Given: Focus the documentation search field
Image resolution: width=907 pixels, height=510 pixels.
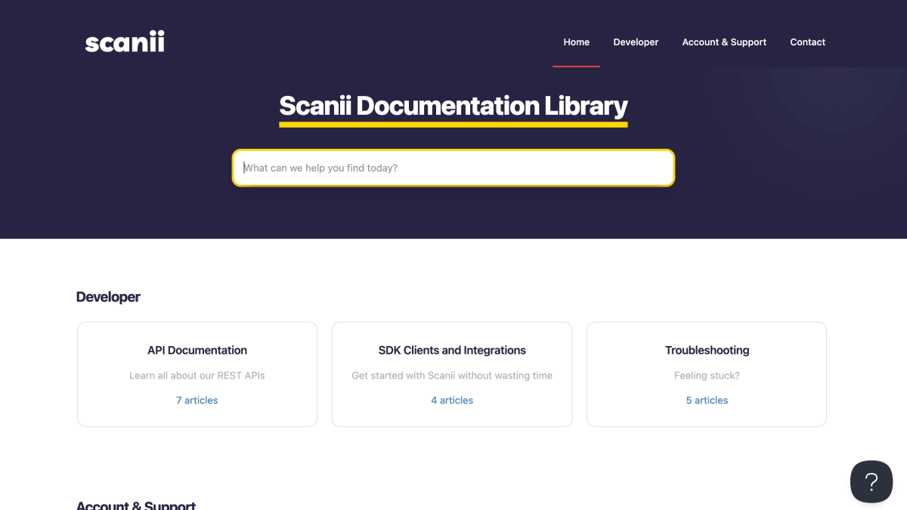Looking at the screenshot, I should tap(453, 168).
